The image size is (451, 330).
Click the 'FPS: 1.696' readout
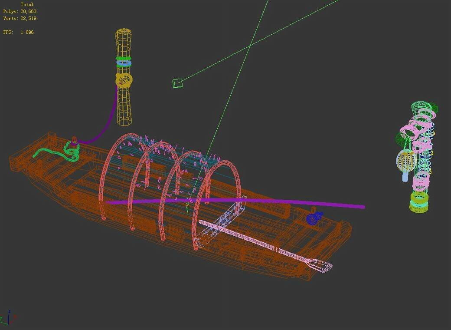pos(18,32)
